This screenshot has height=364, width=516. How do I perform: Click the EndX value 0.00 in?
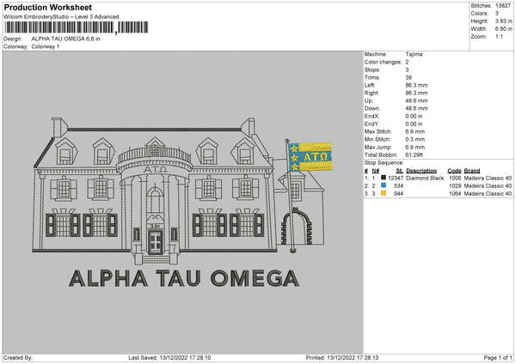tap(414, 116)
